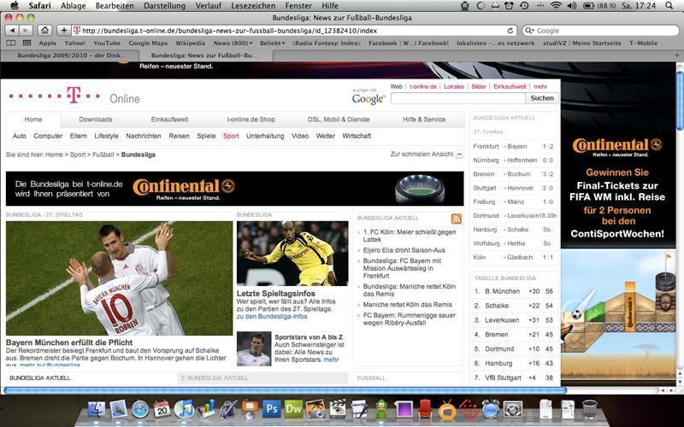Open the Apple menu
This screenshot has height=427, width=684.
click(x=15, y=6)
